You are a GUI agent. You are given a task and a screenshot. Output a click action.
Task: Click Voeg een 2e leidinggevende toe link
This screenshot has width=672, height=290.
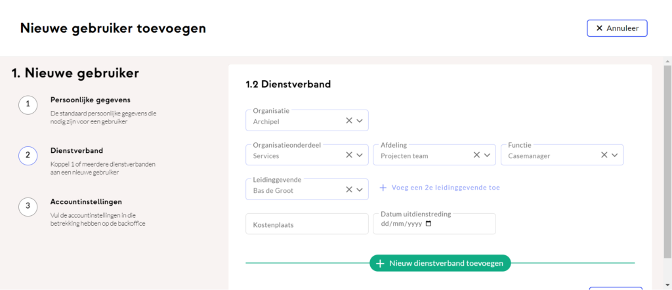point(440,188)
